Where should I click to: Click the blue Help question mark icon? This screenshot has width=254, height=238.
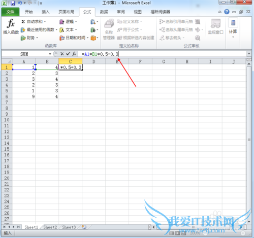[x=227, y=12]
